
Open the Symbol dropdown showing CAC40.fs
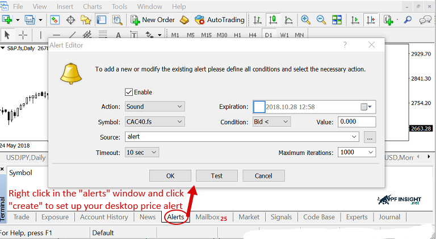pyautogui.click(x=155, y=121)
